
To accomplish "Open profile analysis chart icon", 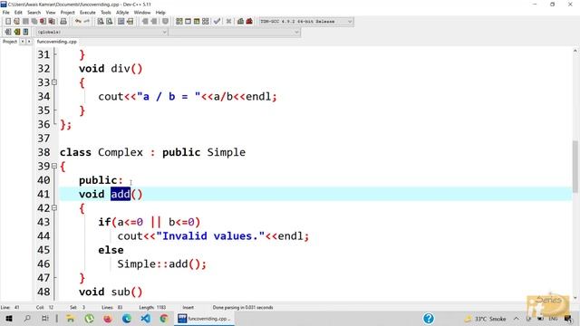I will coord(240,22).
